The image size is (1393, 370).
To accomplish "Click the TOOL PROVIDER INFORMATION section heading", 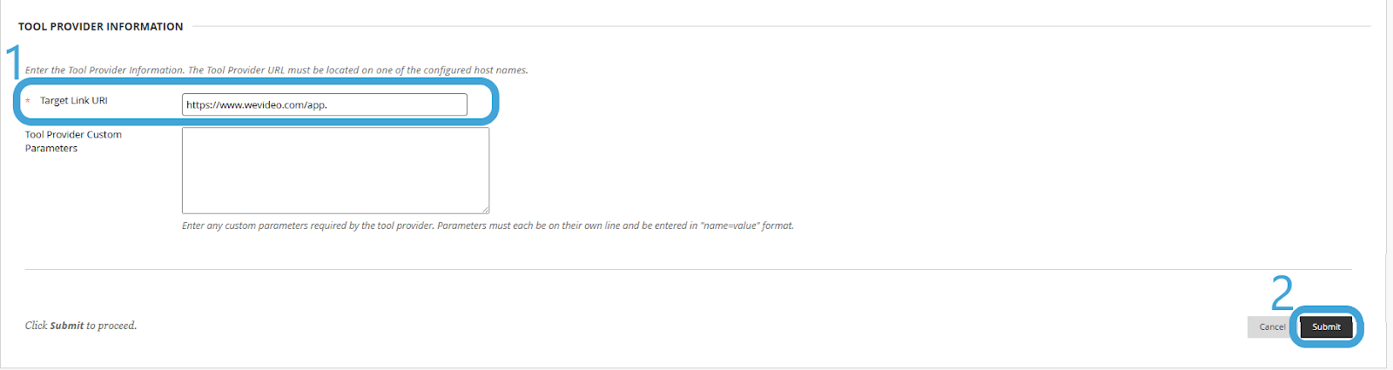I will click(101, 26).
